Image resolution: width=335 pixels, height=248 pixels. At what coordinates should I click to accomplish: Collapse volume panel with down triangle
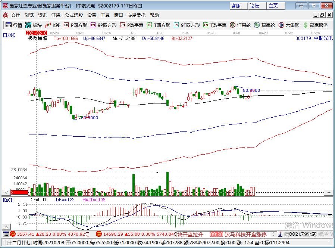tap(6, 192)
